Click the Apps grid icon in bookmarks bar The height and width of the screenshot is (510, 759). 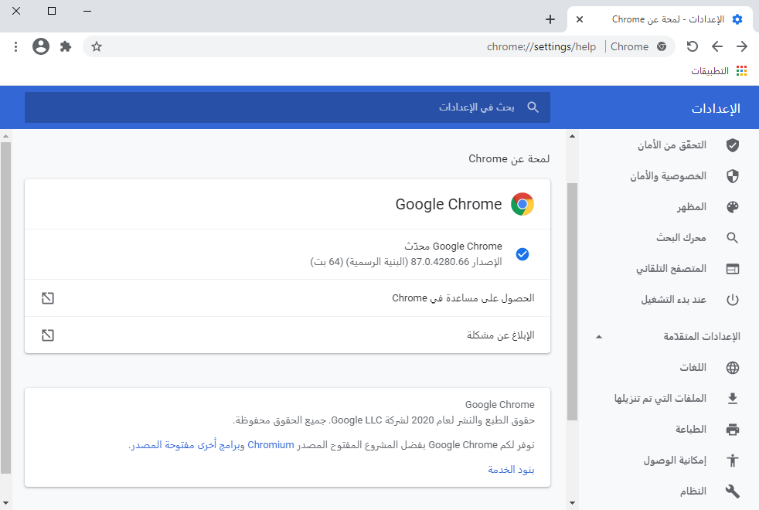[741, 71]
